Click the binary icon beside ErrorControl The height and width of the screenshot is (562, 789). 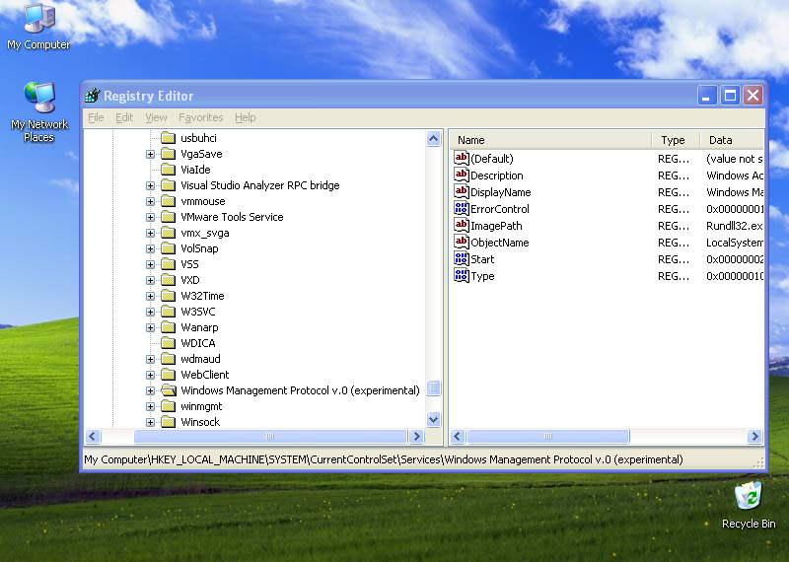(x=462, y=208)
